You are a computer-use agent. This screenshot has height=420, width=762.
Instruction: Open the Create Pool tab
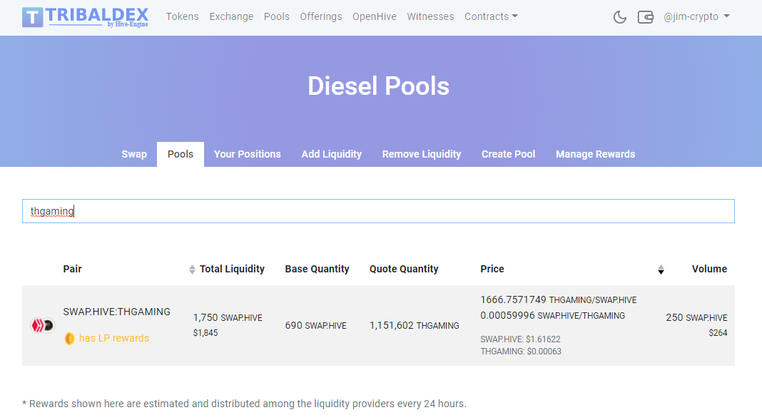tap(508, 154)
